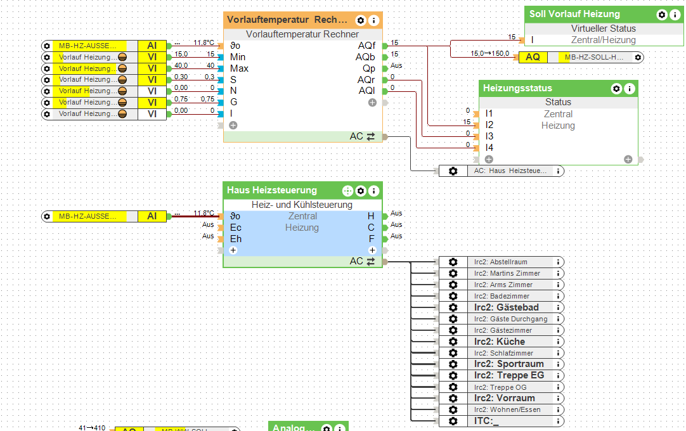The height and width of the screenshot is (431, 686).
Task: Open gear icon on Soll Vorlauf Heizung
Action: [x=662, y=15]
